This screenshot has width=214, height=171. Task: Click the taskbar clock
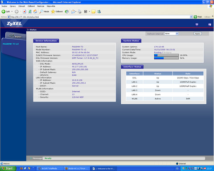point(209,168)
